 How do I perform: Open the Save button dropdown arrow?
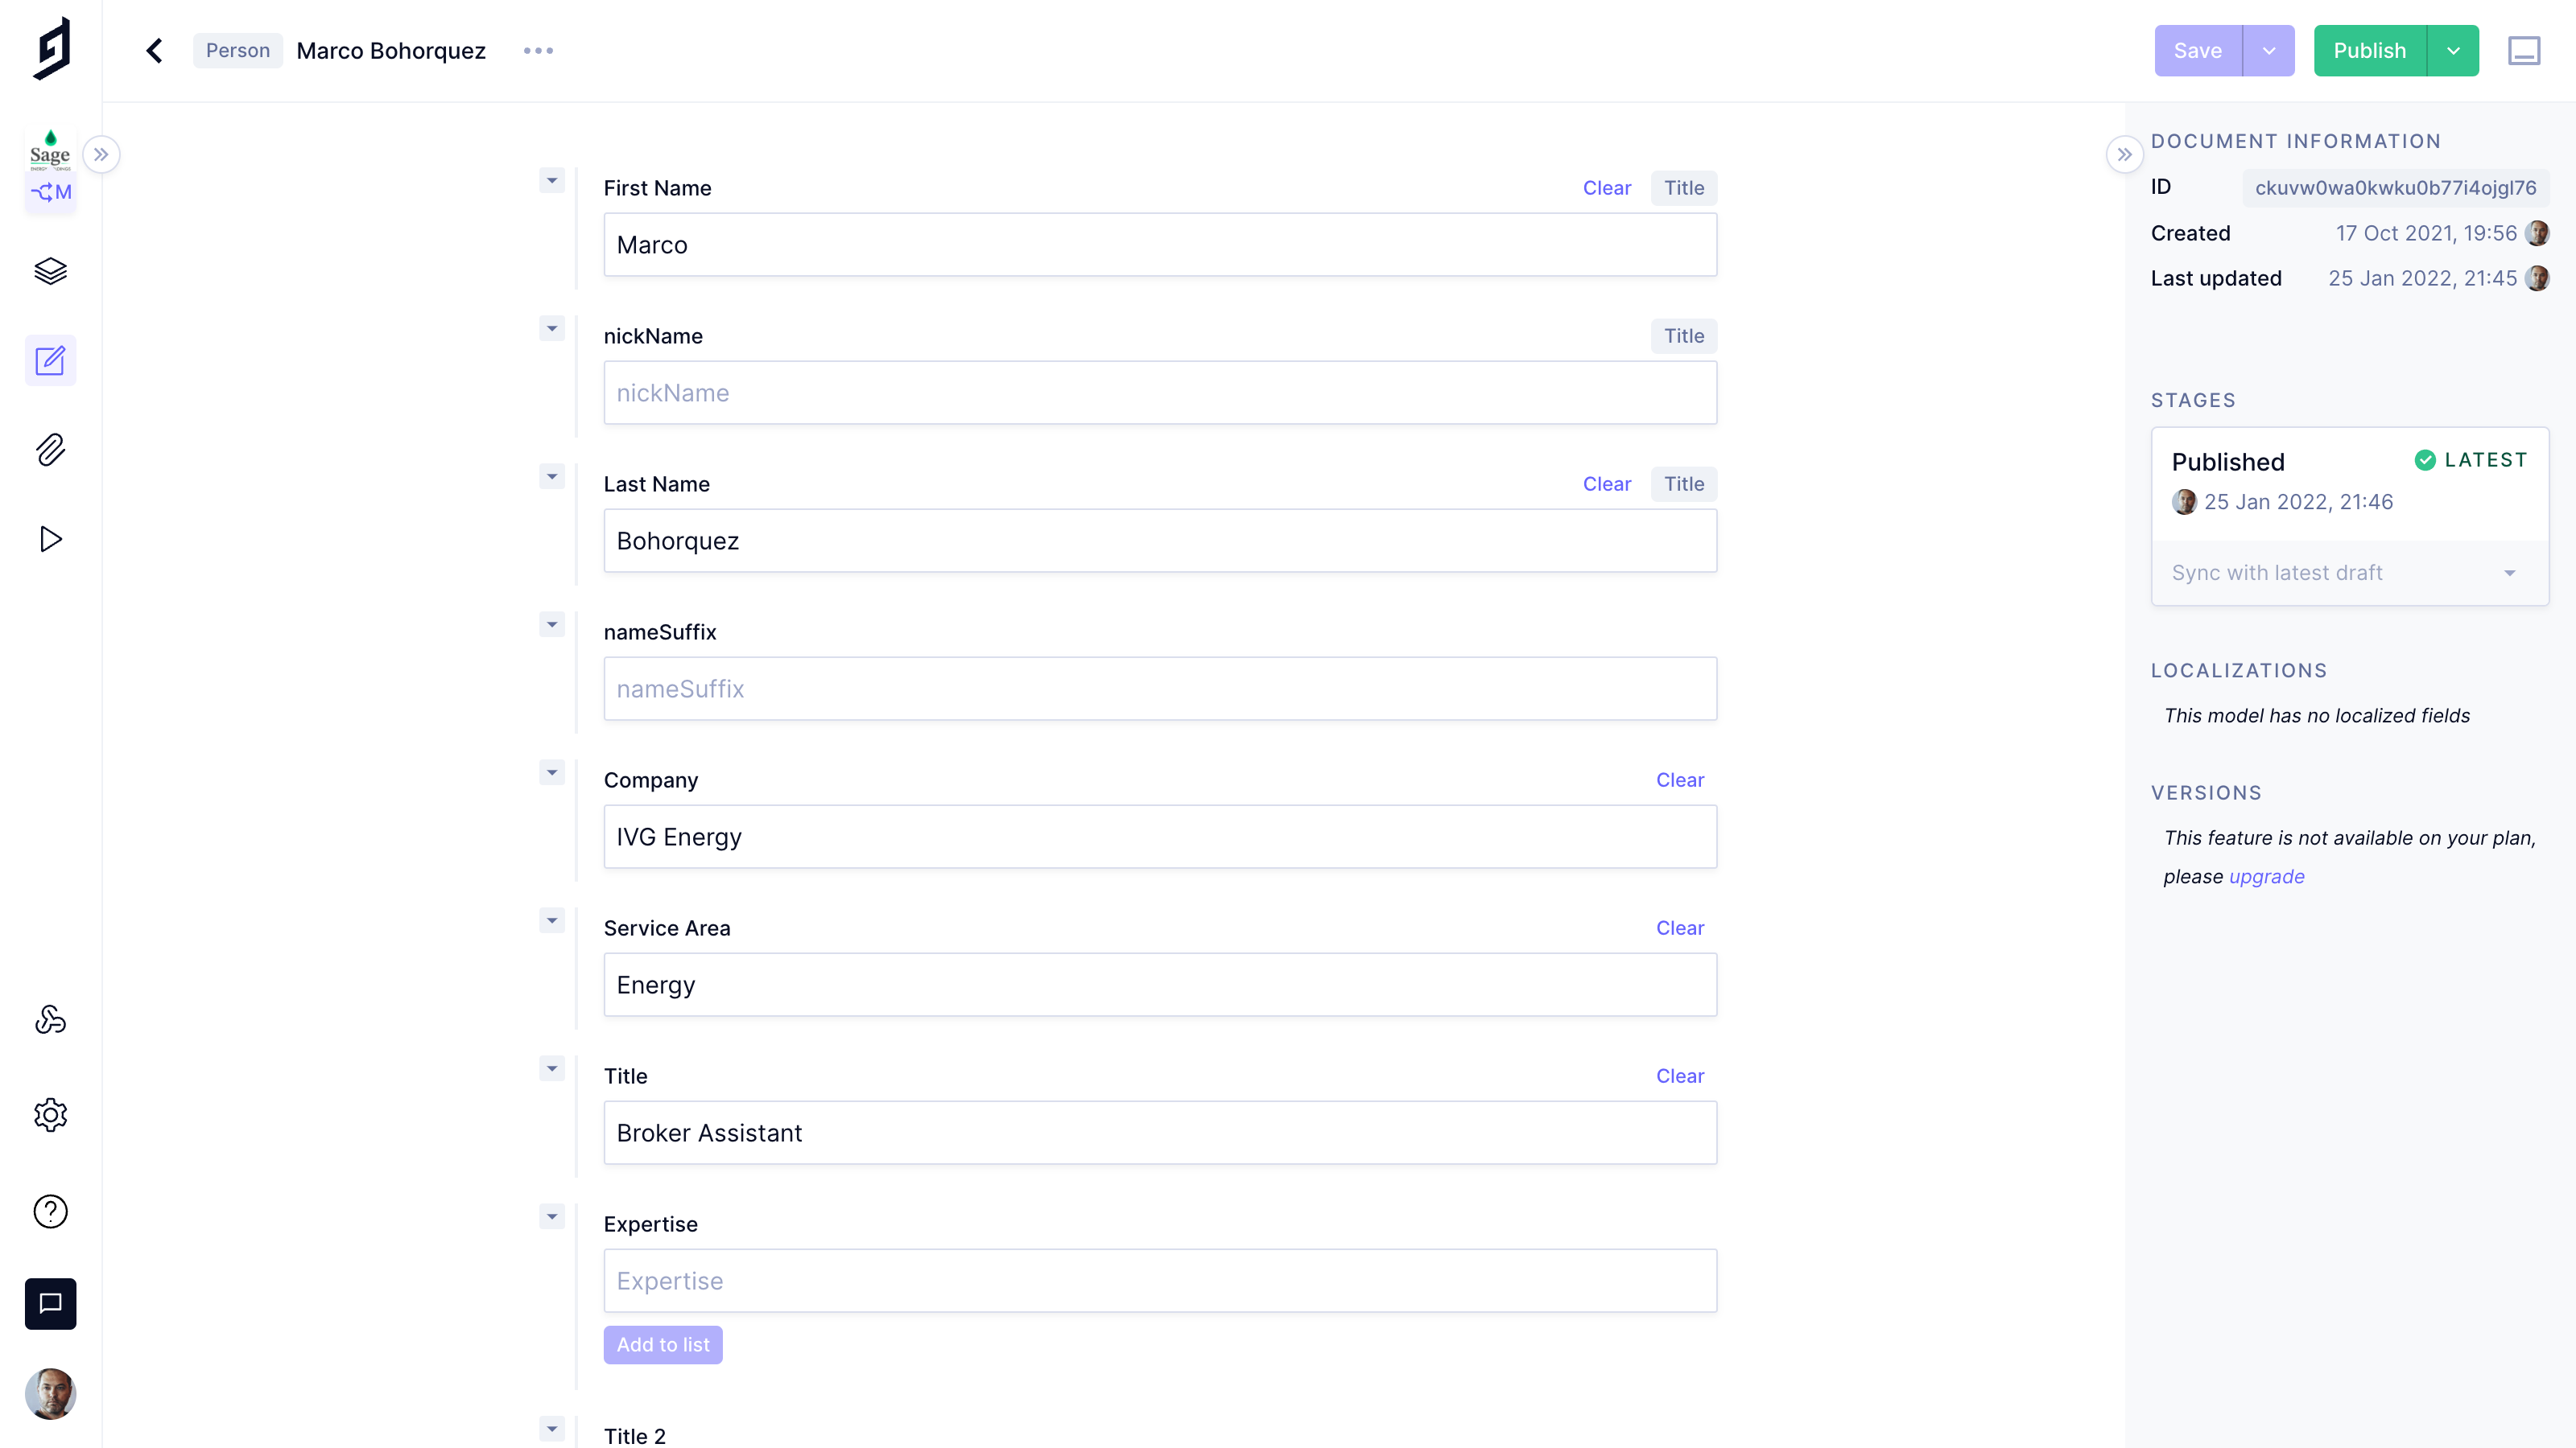click(2268, 51)
